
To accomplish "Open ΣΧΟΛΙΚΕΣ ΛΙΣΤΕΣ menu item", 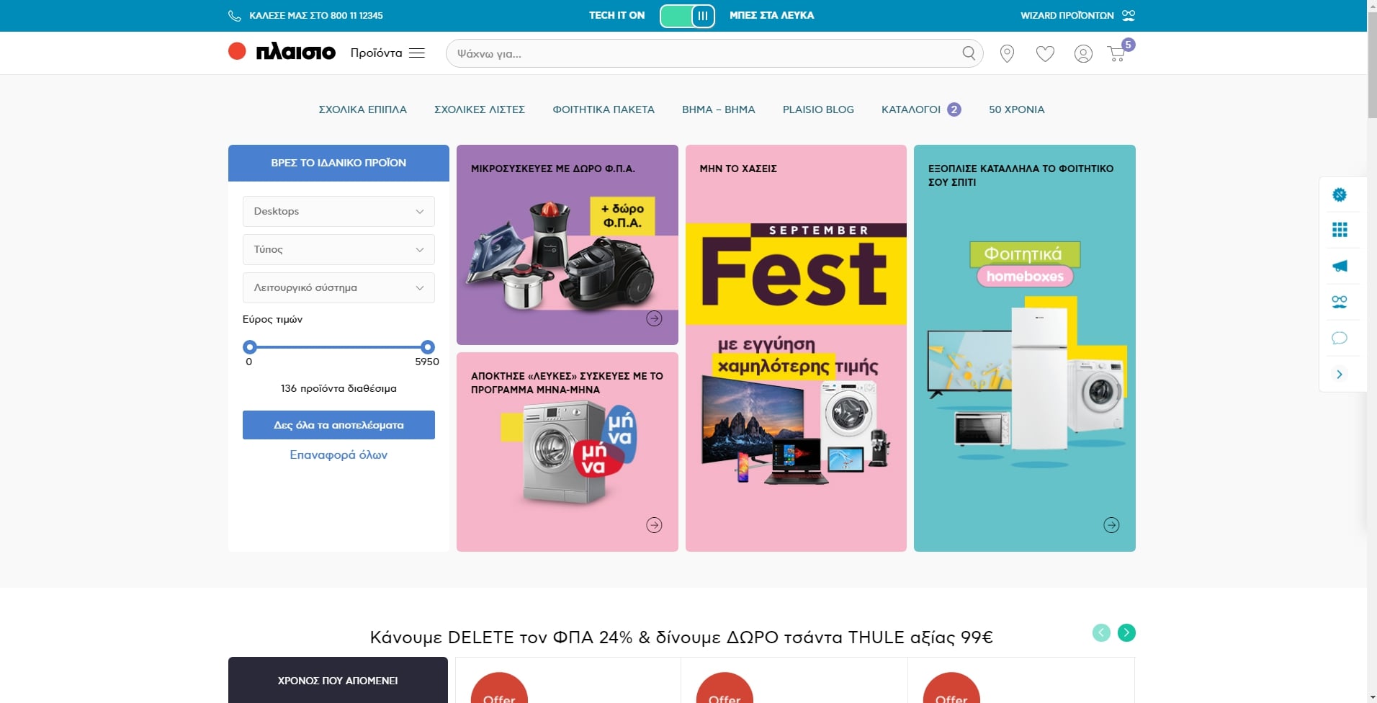I will (480, 109).
